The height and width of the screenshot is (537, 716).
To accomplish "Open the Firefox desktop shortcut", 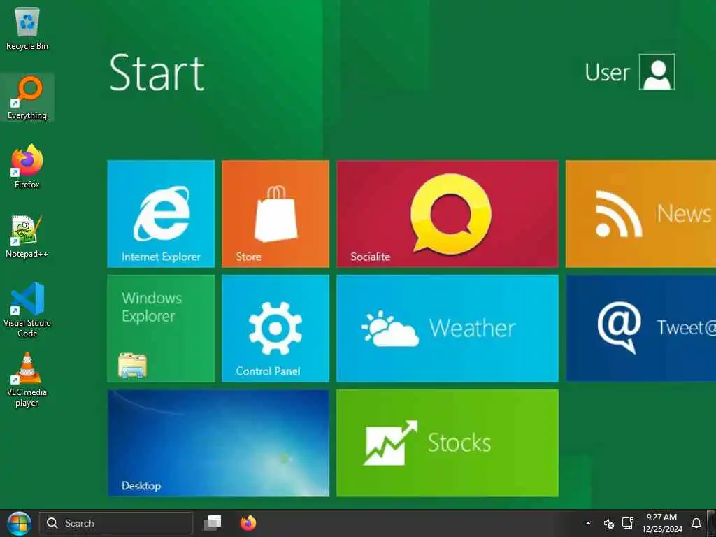I will coord(27,166).
